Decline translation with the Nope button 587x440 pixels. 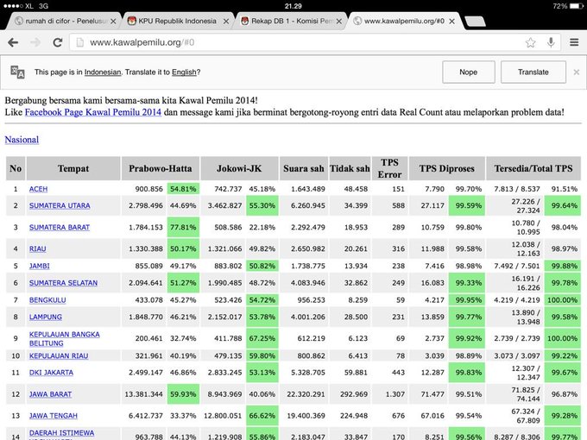point(469,72)
